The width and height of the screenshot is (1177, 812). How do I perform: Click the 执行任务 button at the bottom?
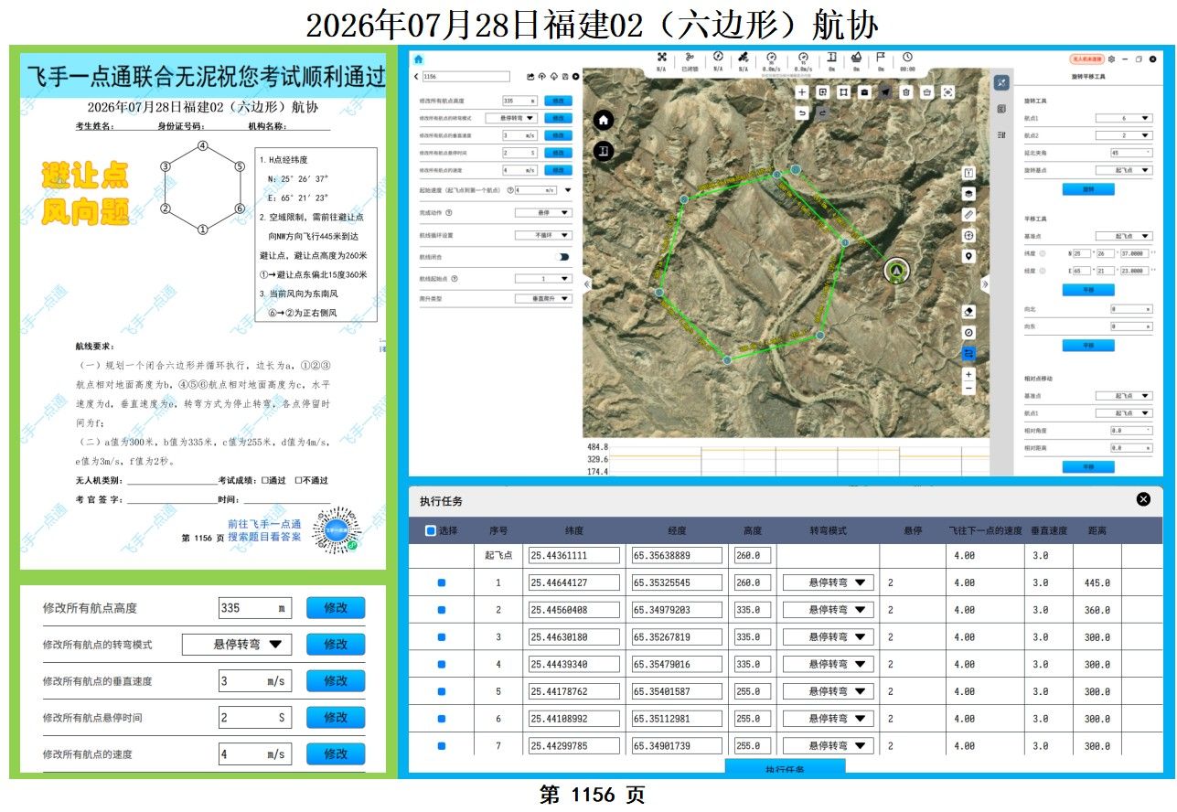(785, 769)
